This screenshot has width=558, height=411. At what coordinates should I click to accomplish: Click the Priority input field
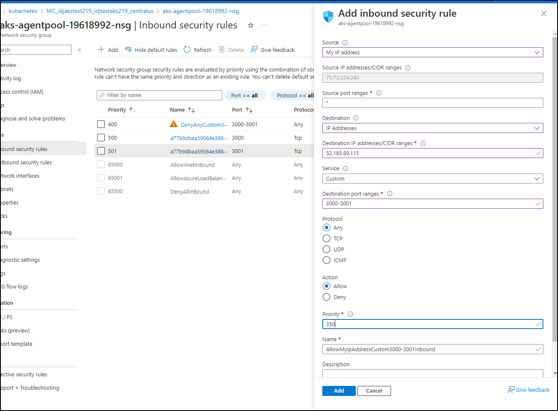pyautogui.click(x=433, y=324)
